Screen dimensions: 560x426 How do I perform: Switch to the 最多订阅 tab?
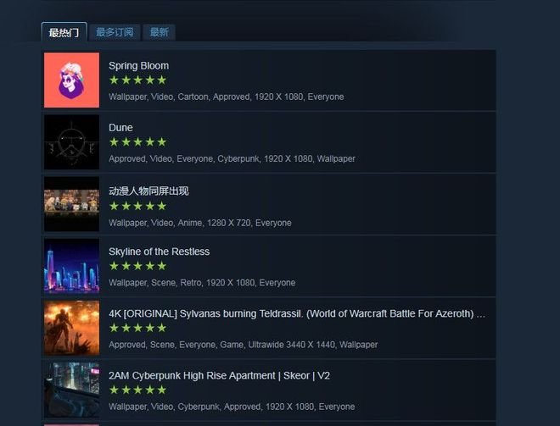(115, 32)
